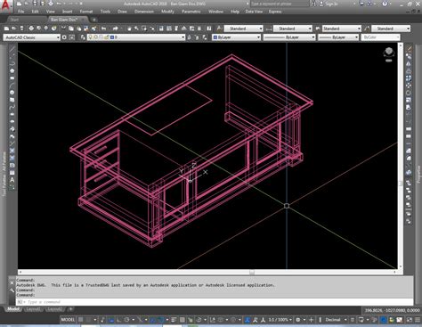Toggle the MODEL space button in status bar

pos(68,320)
